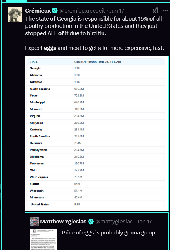Click the quoted tweet text about eggs
Viewport: 170px width, 250px height.
click(108, 233)
